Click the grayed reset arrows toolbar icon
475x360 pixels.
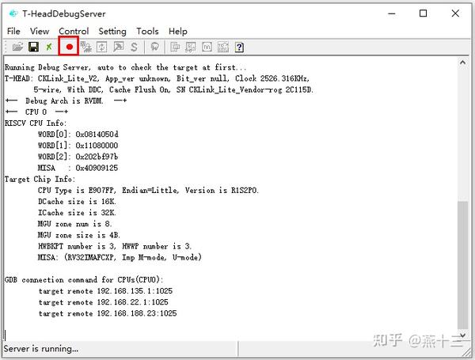click(x=102, y=47)
